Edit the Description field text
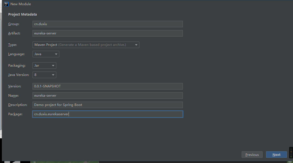Image resolution: width=293 pixels, height=163 pixels. [107, 105]
